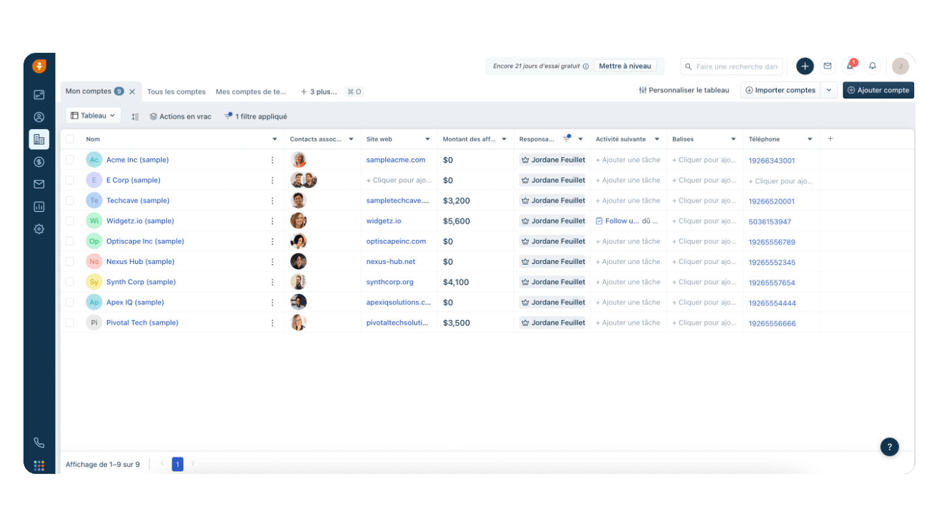This screenshot has width=939, height=528.
Task: Check the E Corp row checkbox
Action: (x=70, y=180)
